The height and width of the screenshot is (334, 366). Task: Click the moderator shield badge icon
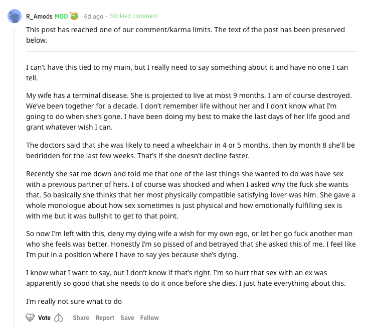tap(74, 16)
